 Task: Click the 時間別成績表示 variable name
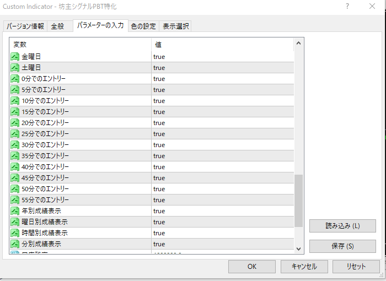(45, 233)
